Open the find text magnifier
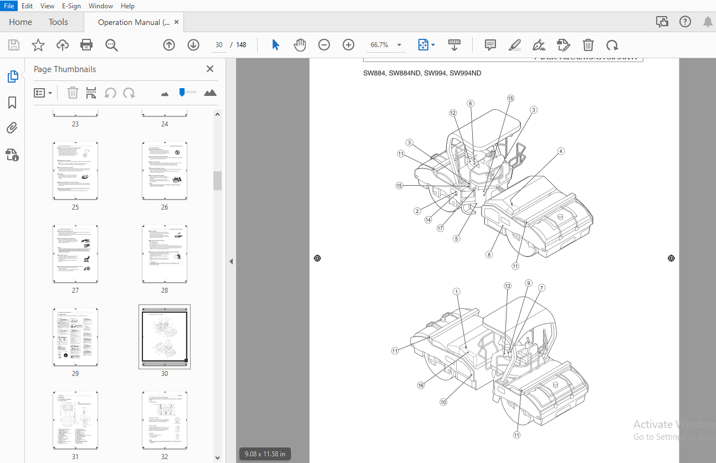 (112, 45)
